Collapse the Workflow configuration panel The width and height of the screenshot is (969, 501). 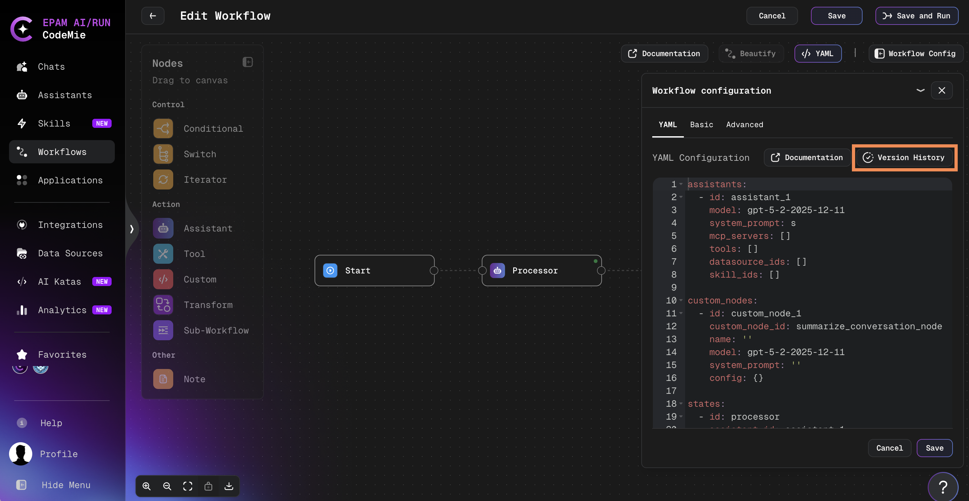(921, 90)
